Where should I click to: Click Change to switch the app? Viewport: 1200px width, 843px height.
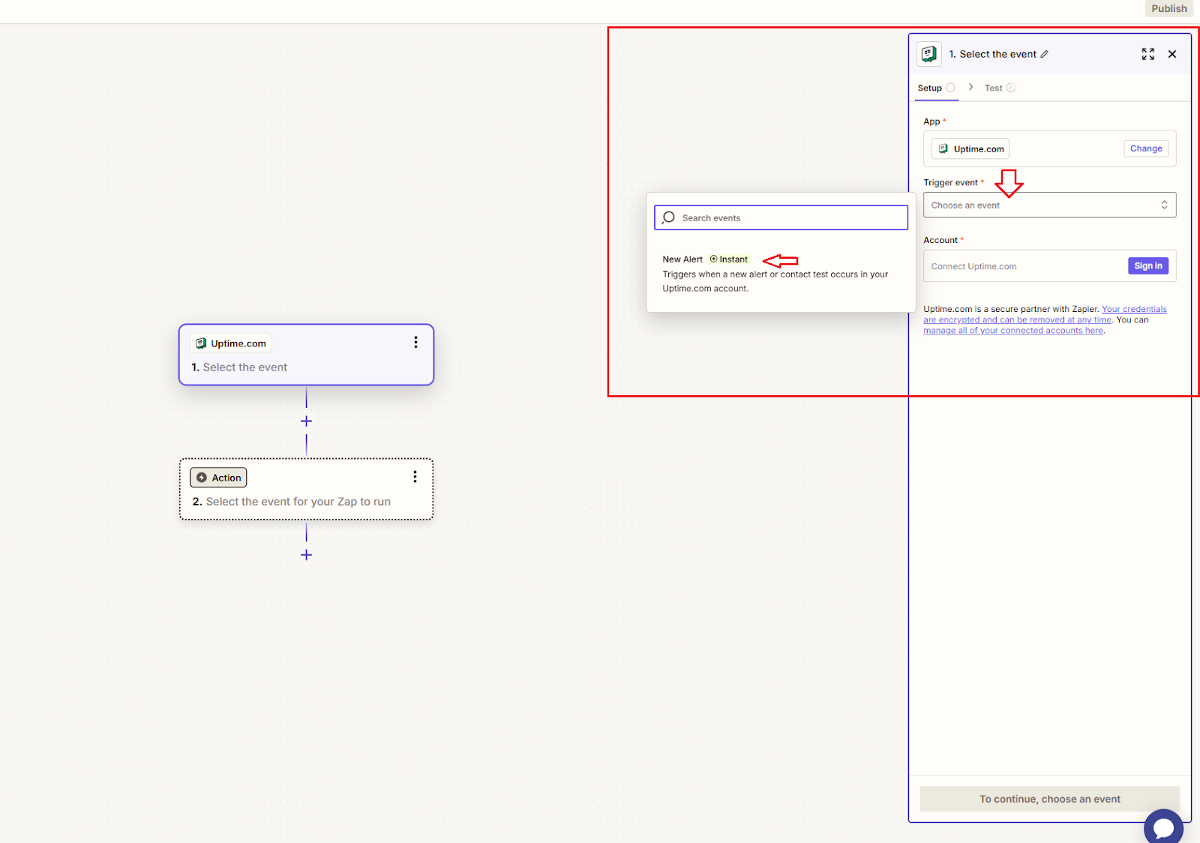tap(1146, 148)
